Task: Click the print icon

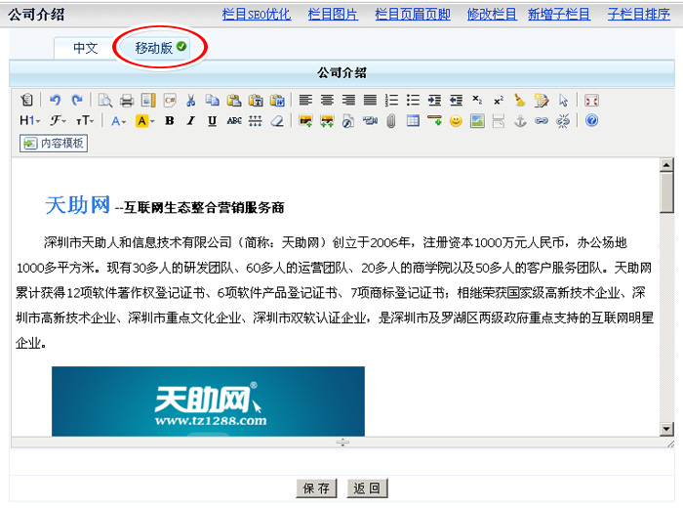Action: coord(127,101)
